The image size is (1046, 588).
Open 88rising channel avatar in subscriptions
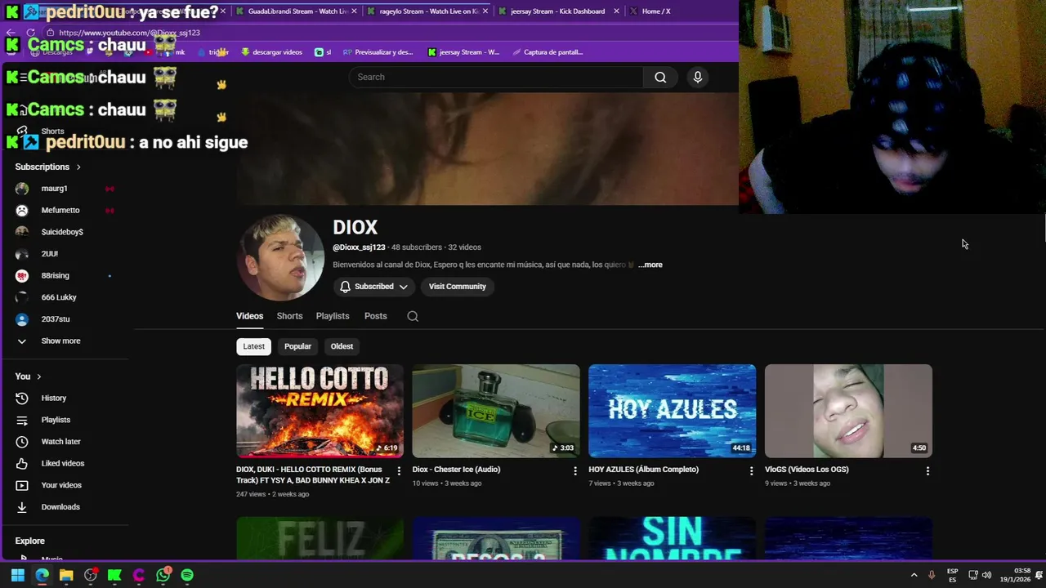click(22, 275)
